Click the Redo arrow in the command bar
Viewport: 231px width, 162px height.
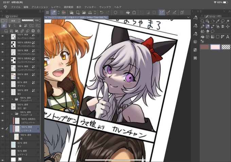click(108, 12)
